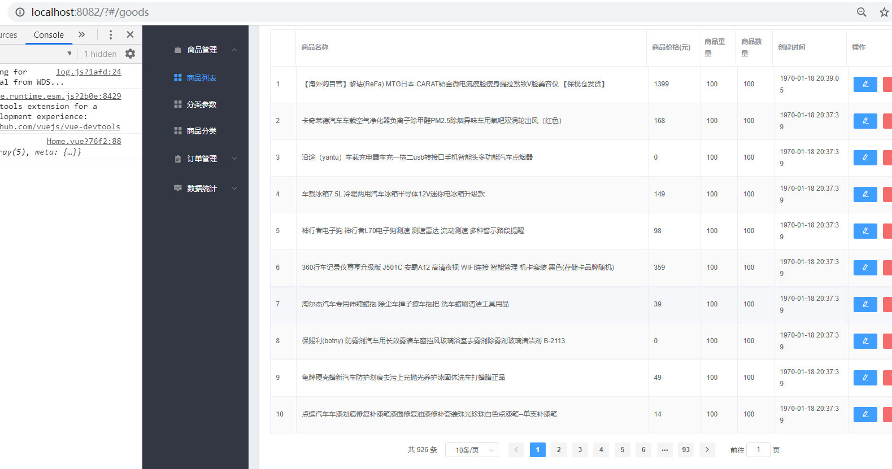
Task: Select current page 1 button
Action: point(538,450)
